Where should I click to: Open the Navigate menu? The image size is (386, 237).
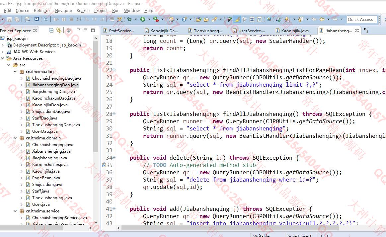click(x=63, y=11)
